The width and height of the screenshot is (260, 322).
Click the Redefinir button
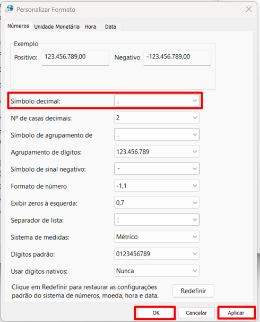(193, 291)
